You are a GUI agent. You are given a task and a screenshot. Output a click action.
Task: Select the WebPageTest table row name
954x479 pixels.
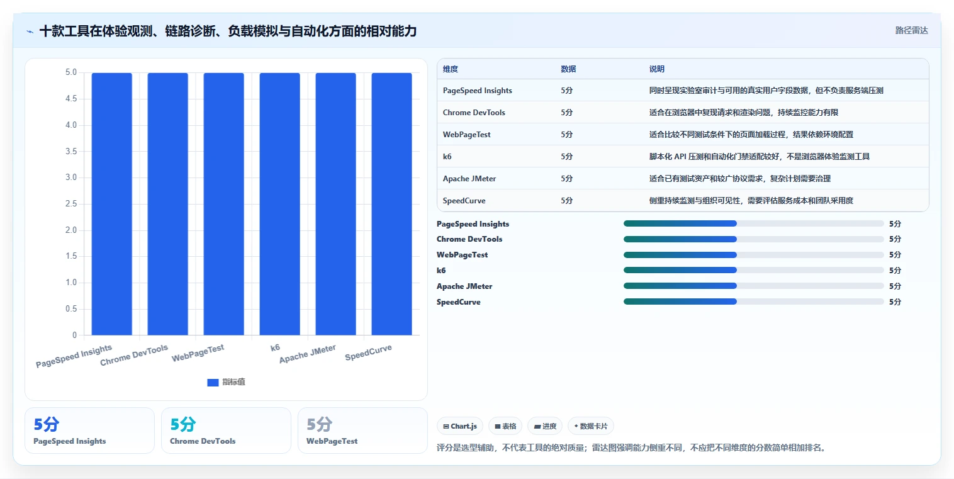tap(467, 135)
